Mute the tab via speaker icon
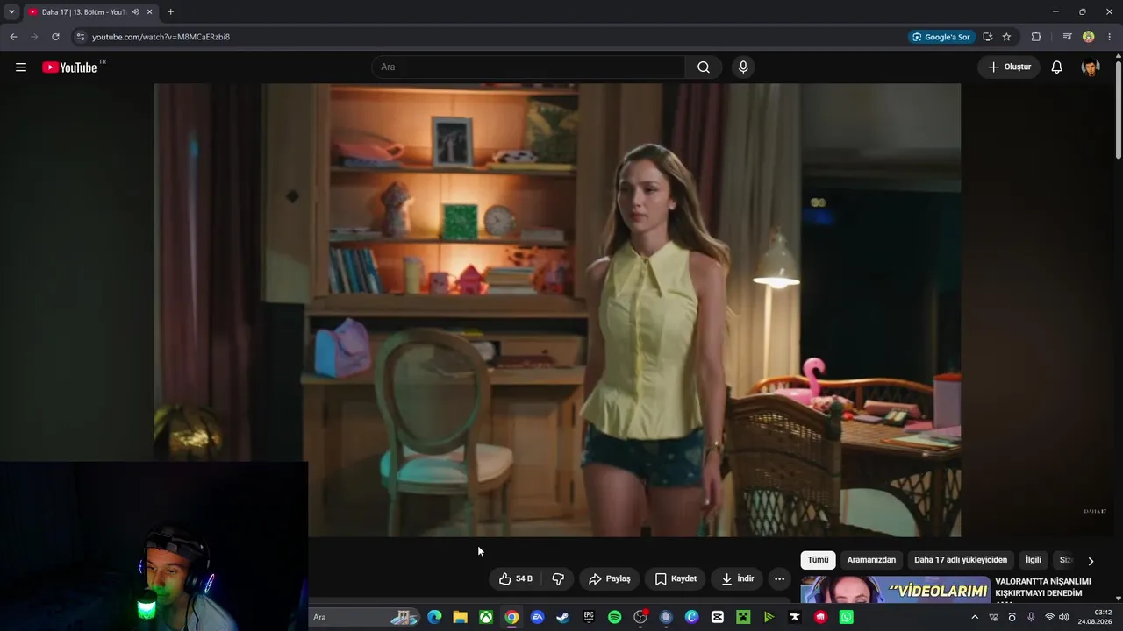Image resolution: width=1123 pixels, height=631 pixels. pos(135,12)
